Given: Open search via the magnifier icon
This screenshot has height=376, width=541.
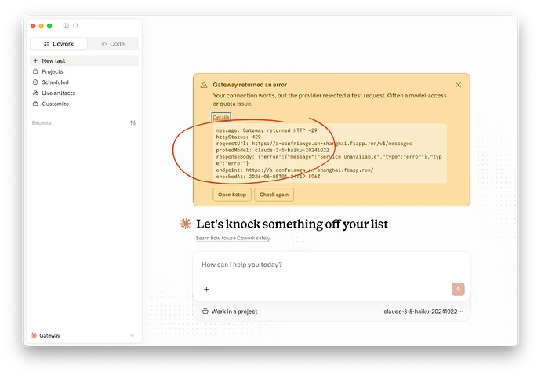Looking at the screenshot, I should tap(76, 26).
